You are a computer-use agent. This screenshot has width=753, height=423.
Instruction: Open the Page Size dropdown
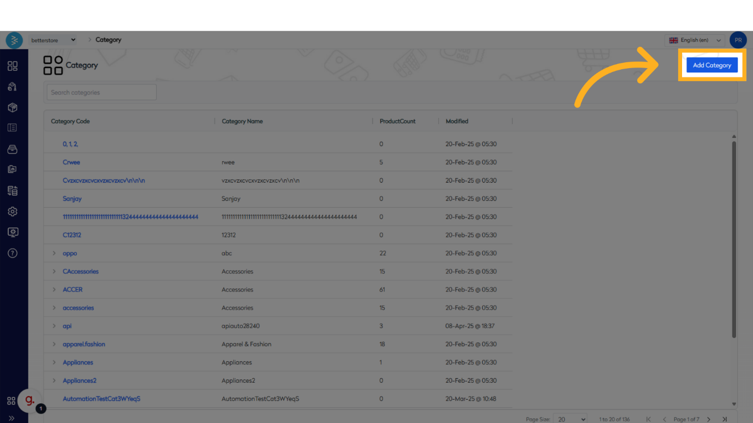(570, 419)
